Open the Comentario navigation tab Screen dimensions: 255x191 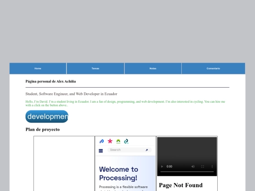point(213,68)
